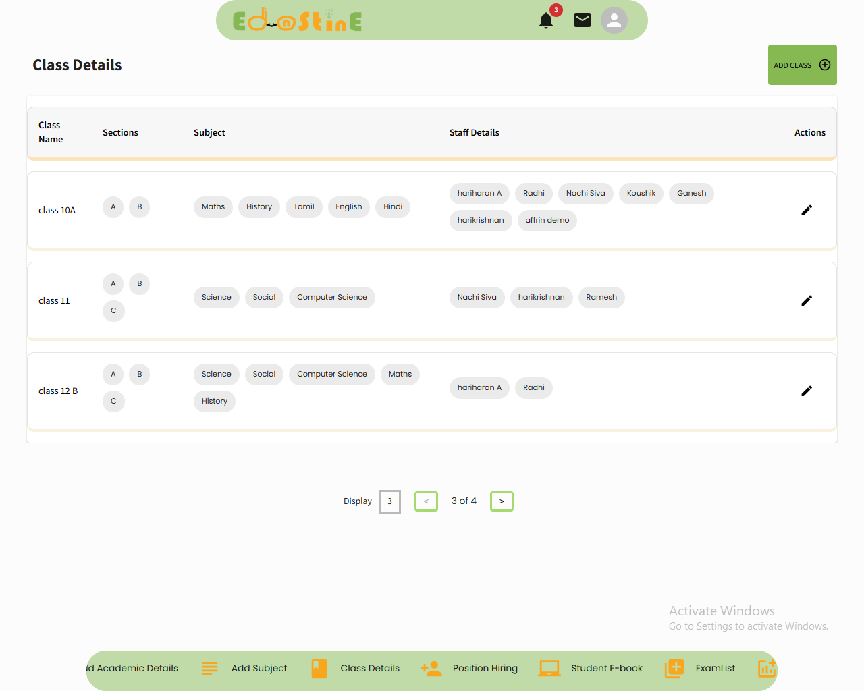Click the class 12 B name cell
864x691 pixels.
coord(58,391)
